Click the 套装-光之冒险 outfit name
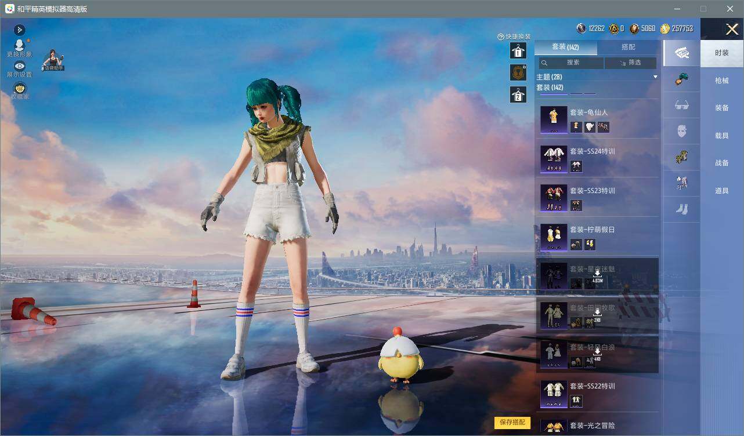This screenshot has height=436, width=744. click(x=592, y=426)
